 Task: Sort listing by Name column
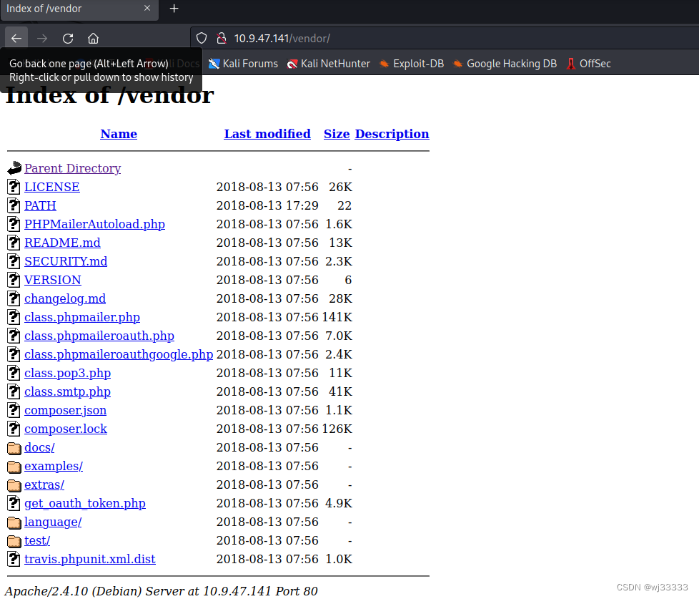pos(119,134)
